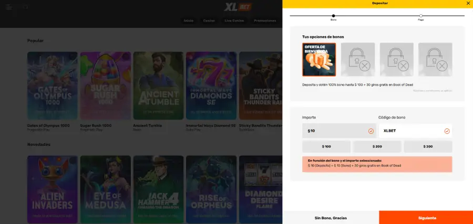This screenshot has width=473, height=224.
Task: Click the checkmark icon in Importe field
Action: (371, 131)
